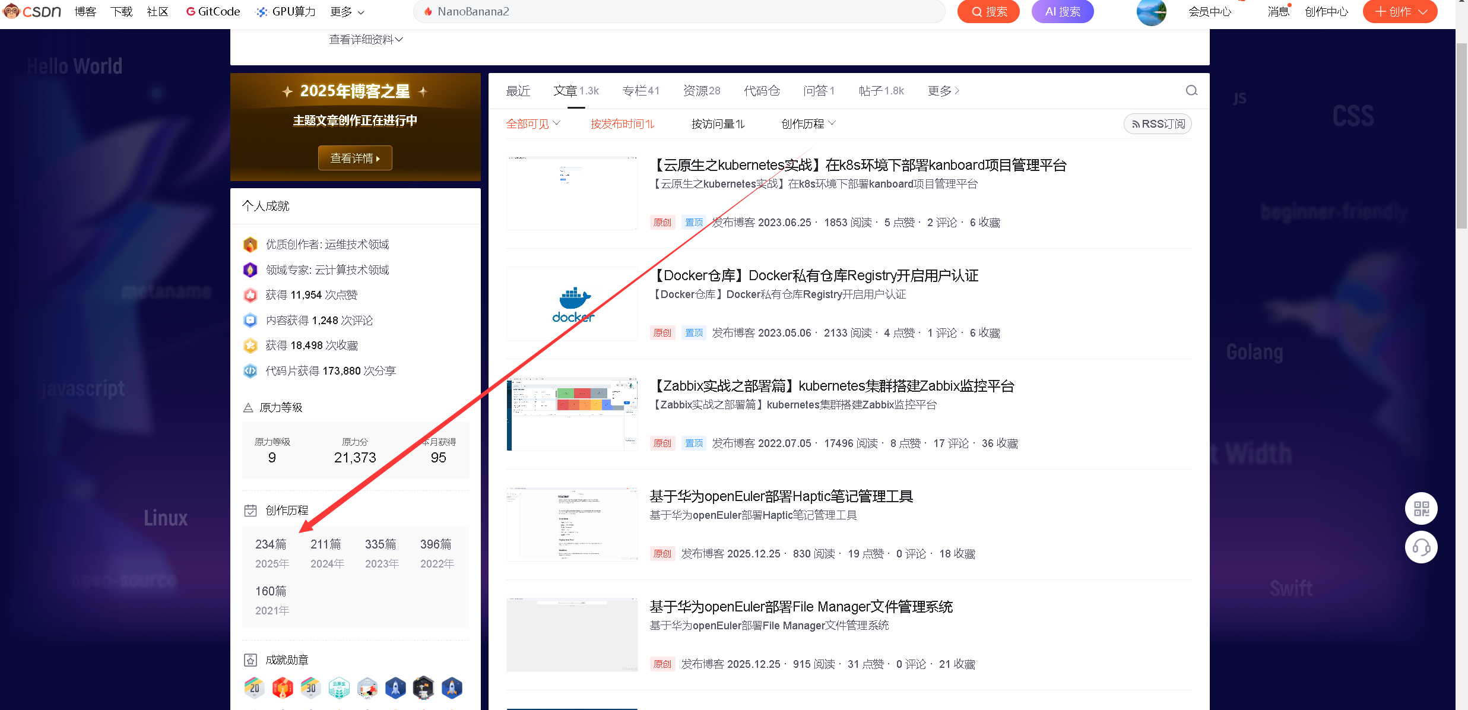Expand the 创作历程 filter dropdown
This screenshot has width=1468, height=710.
(x=808, y=124)
